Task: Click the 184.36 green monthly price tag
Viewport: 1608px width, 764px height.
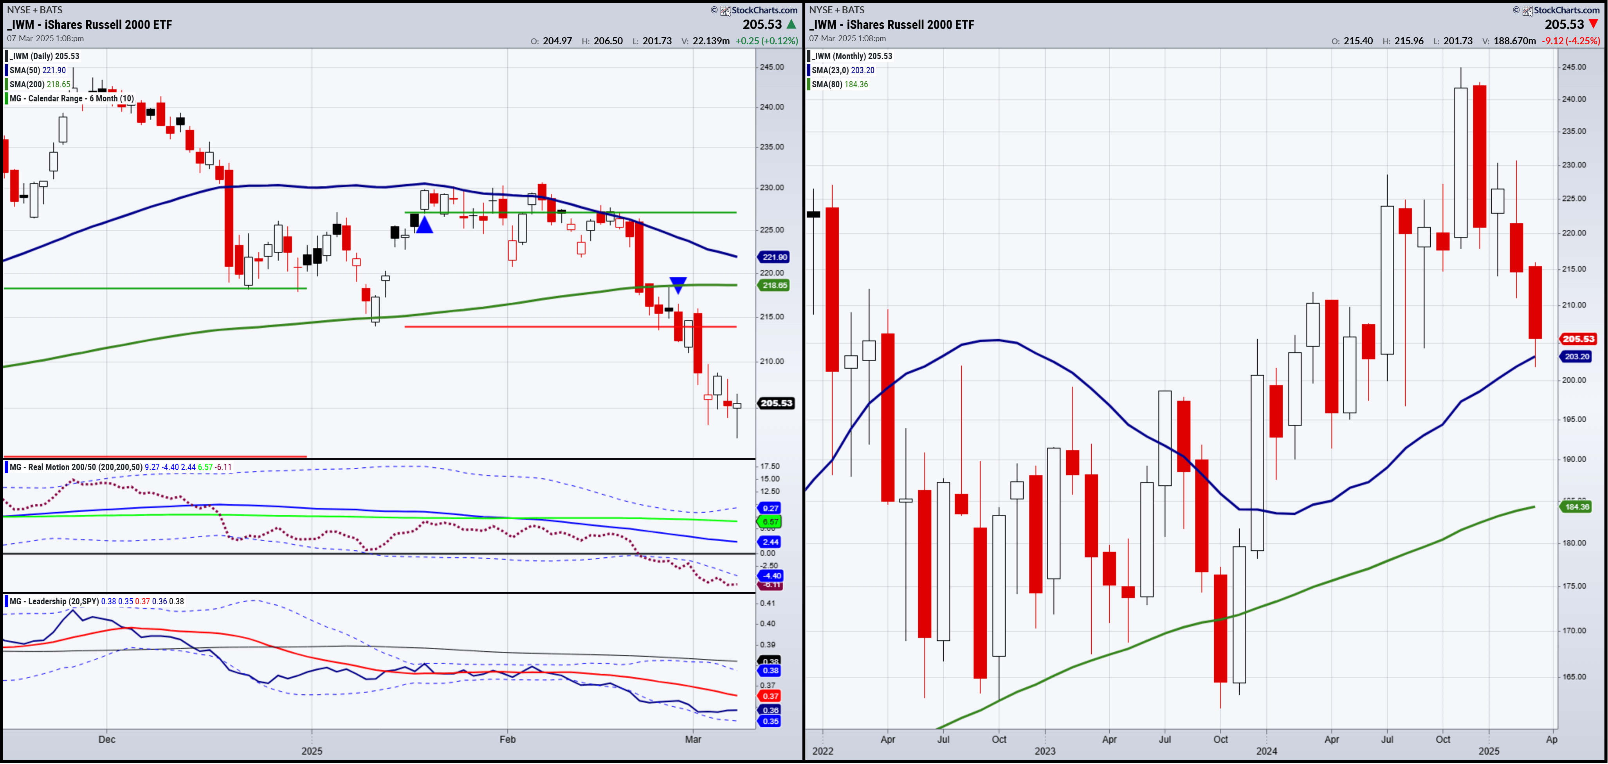Action: (x=1576, y=507)
